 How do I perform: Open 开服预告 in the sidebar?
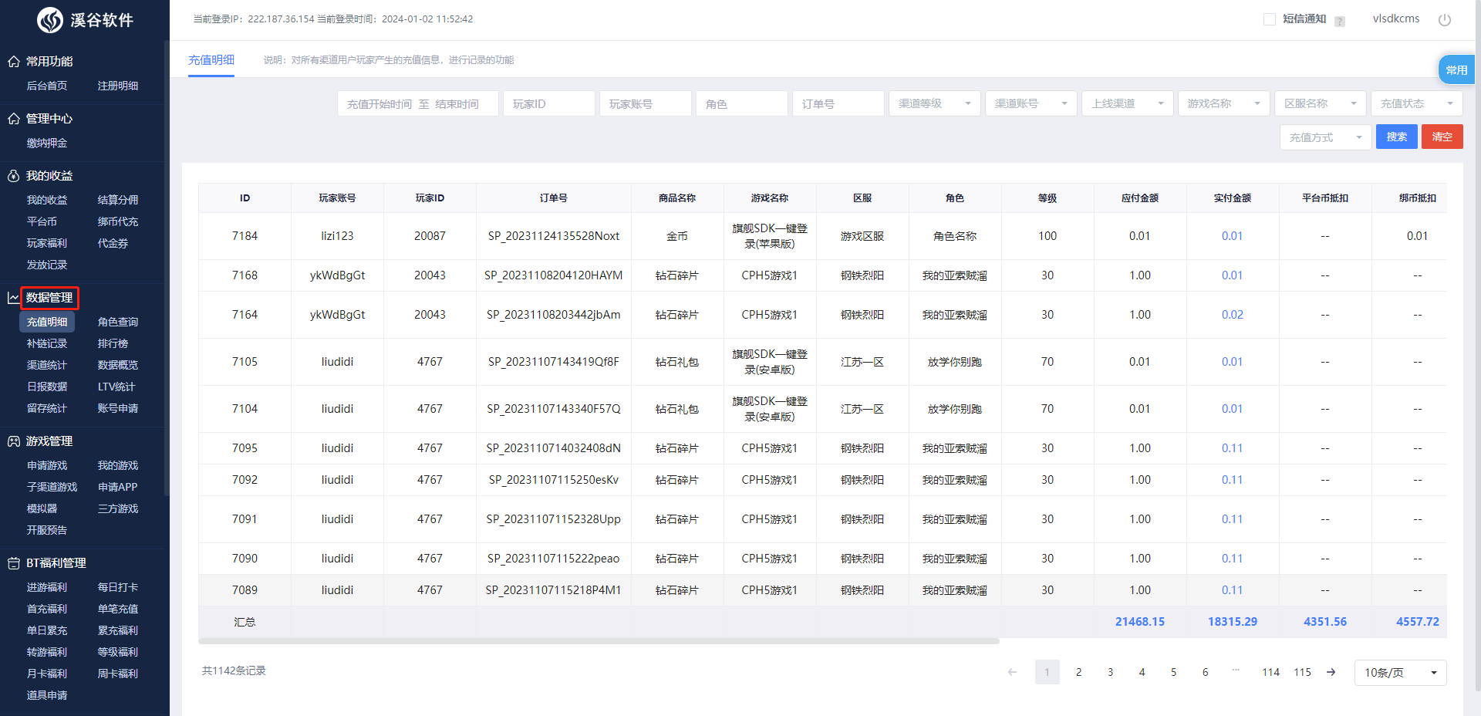[x=47, y=531]
